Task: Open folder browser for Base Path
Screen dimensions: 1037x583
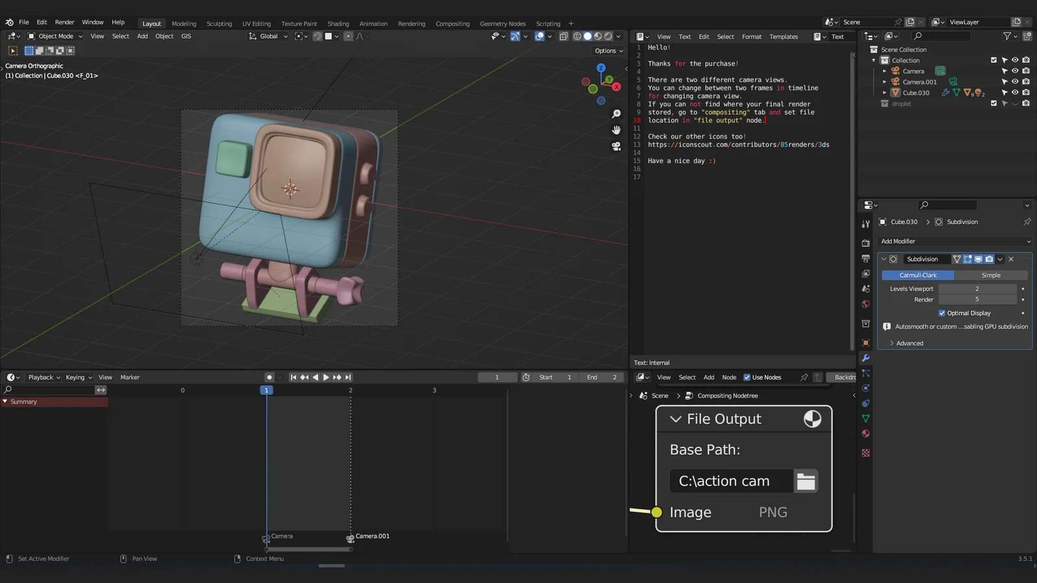Action: (x=806, y=481)
